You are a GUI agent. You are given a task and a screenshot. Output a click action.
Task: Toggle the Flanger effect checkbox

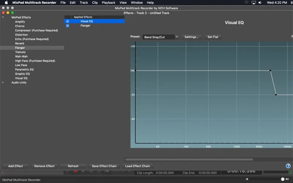(67, 26)
